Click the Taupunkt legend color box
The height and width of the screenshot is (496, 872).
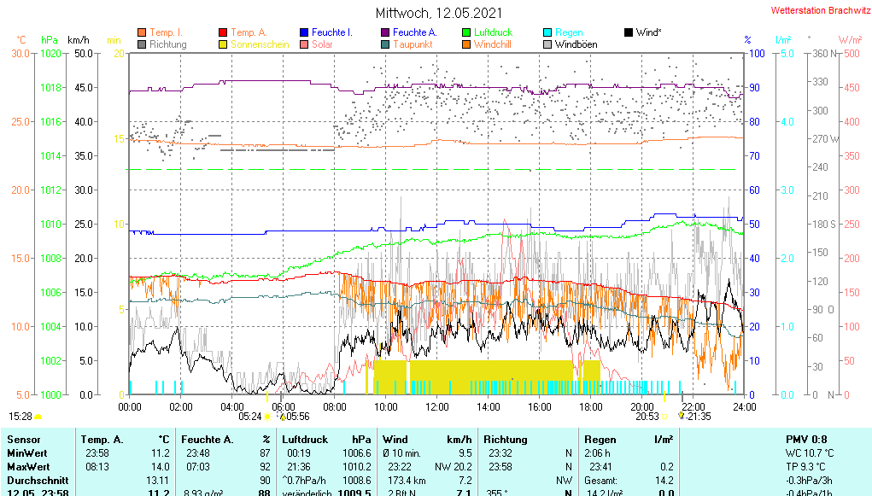coord(385,44)
